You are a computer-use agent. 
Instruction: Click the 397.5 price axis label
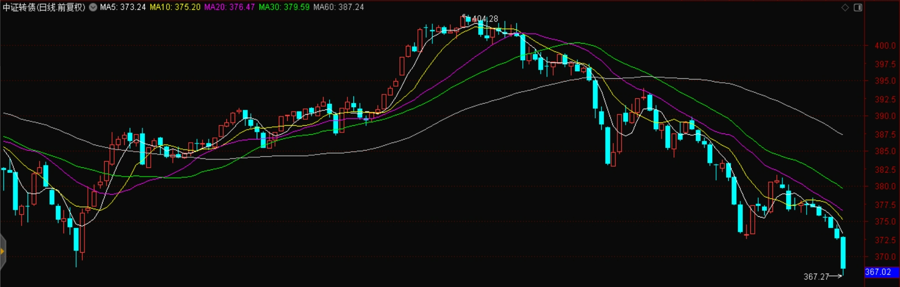tap(885, 64)
